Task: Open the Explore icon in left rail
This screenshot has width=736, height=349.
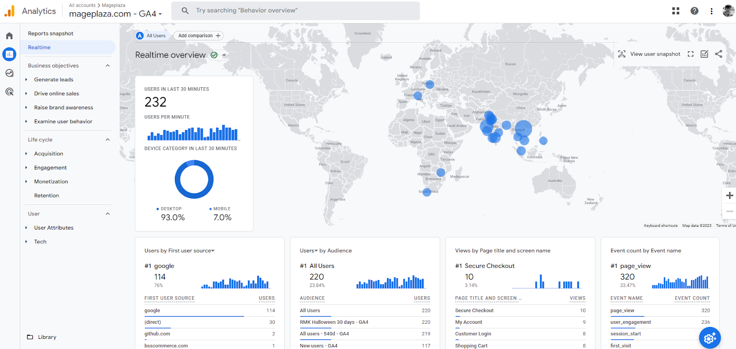Action: pyautogui.click(x=9, y=73)
